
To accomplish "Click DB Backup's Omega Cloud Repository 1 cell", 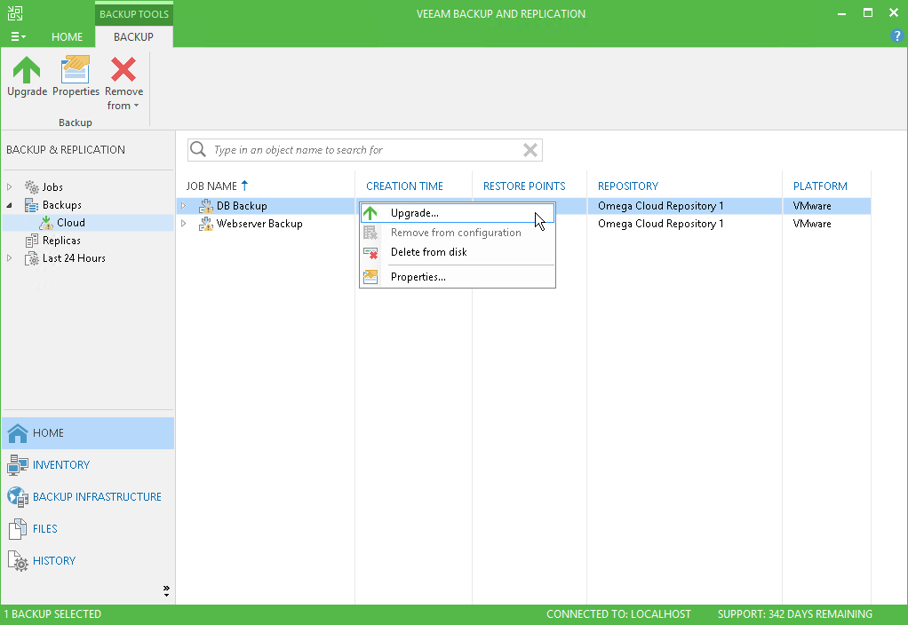I will 660,206.
